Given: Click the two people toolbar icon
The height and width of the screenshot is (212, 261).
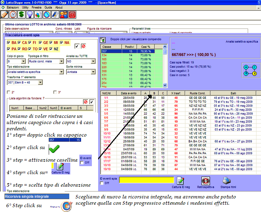Looking at the screenshot, I should 64,15.
